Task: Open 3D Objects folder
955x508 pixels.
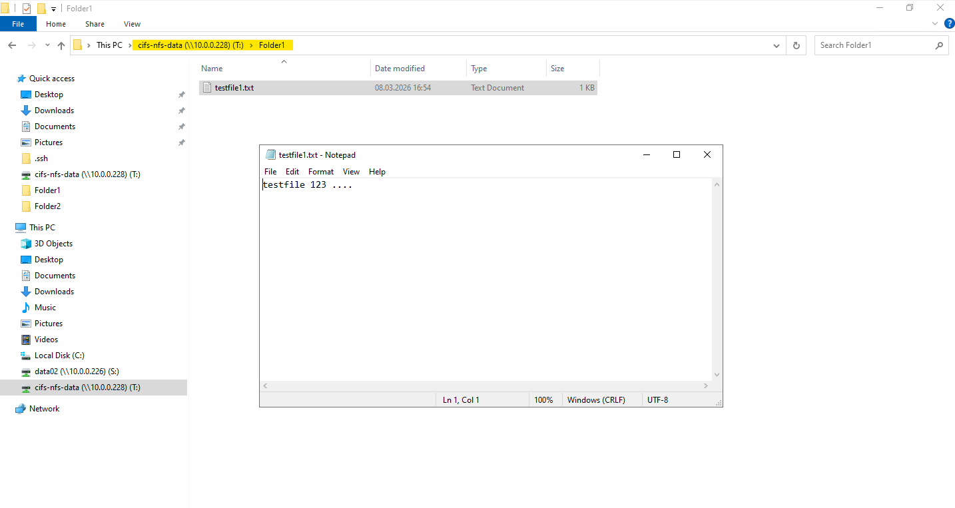Action: (53, 244)
